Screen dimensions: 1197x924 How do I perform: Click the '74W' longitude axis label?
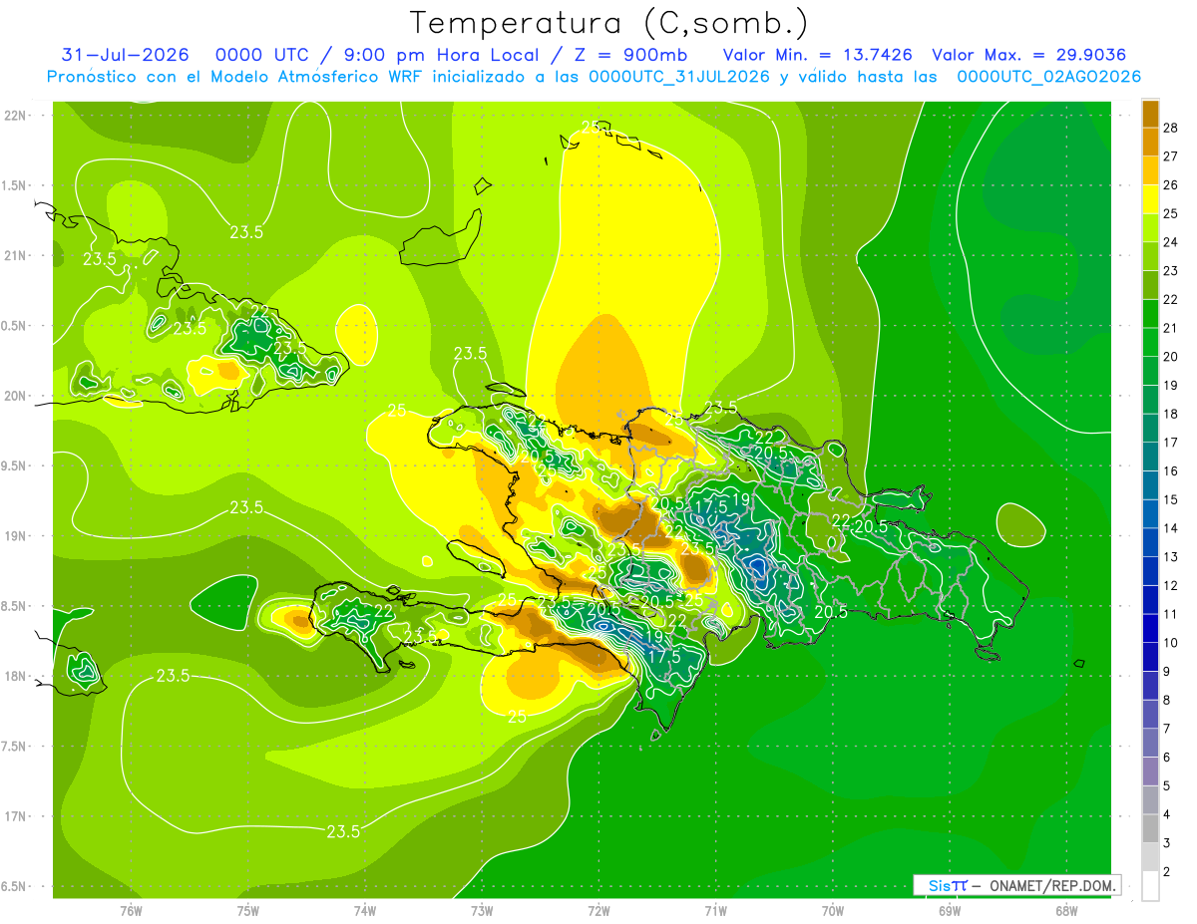365,910
